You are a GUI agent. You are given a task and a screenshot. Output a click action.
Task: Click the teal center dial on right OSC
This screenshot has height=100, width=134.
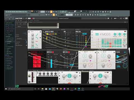click(x=100, y=76)
